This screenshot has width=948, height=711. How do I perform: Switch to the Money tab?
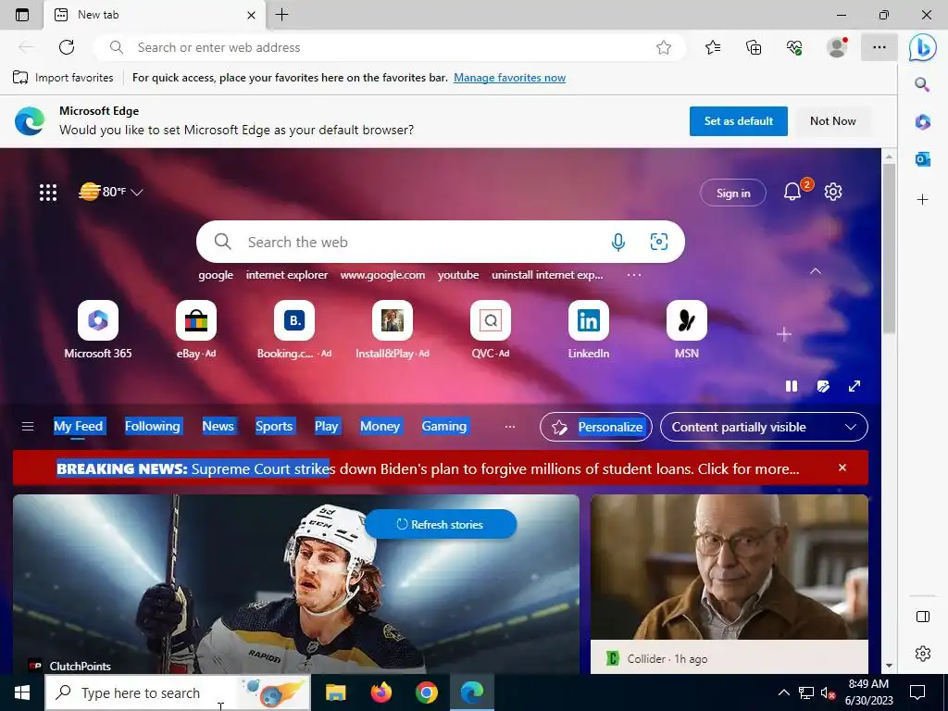(380, 426)
